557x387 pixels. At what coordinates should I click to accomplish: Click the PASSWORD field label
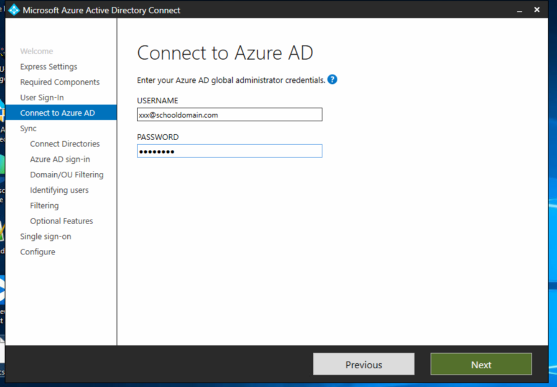(157, 137)
